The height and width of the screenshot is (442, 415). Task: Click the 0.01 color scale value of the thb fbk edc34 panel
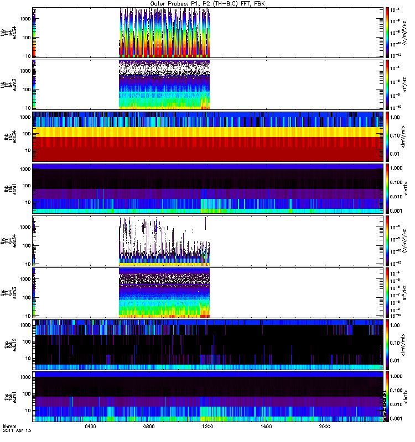coord(395,154)
